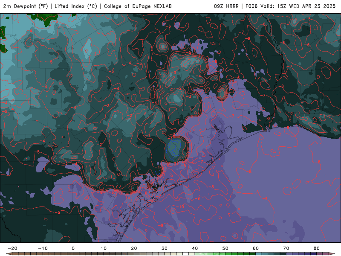Click the "09Z HRRR" model run label
Screen dimensions: 341x256
click(x=226, y=6)
